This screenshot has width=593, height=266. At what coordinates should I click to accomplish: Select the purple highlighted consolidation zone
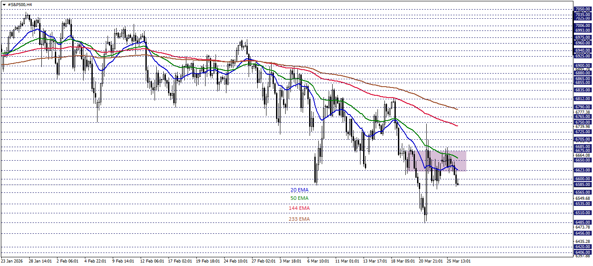point(438,162)
